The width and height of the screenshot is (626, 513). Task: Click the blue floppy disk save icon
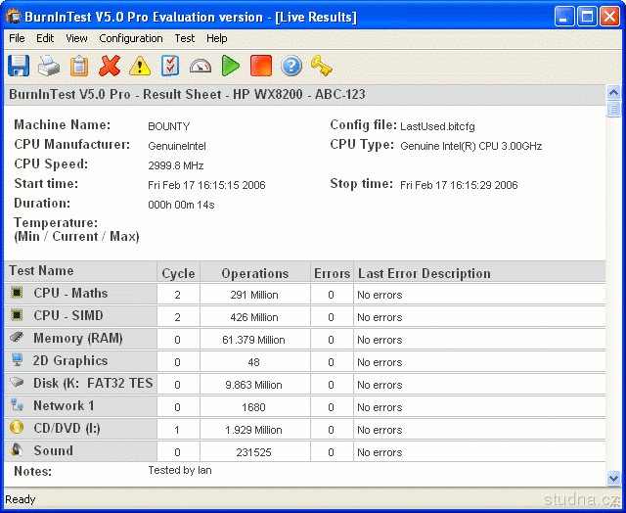pos(19,66)
